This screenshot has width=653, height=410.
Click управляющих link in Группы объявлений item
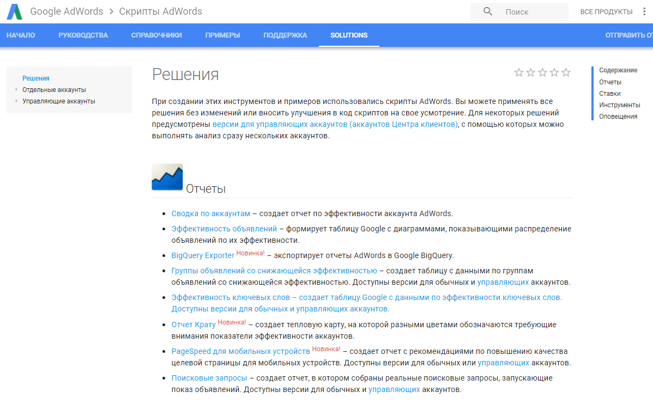click(x=503, y=282)
